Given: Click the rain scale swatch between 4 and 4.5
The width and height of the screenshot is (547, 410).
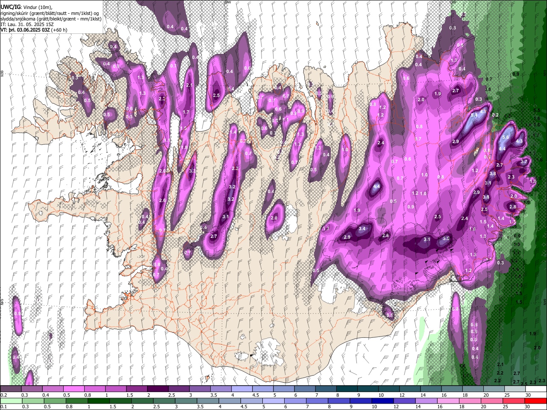Looking at the screenshot, I should coord(229,401).
